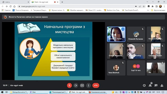Open meeting details info icon
Viewport: 167px width, 94px height.
click(x=144, y=85)
